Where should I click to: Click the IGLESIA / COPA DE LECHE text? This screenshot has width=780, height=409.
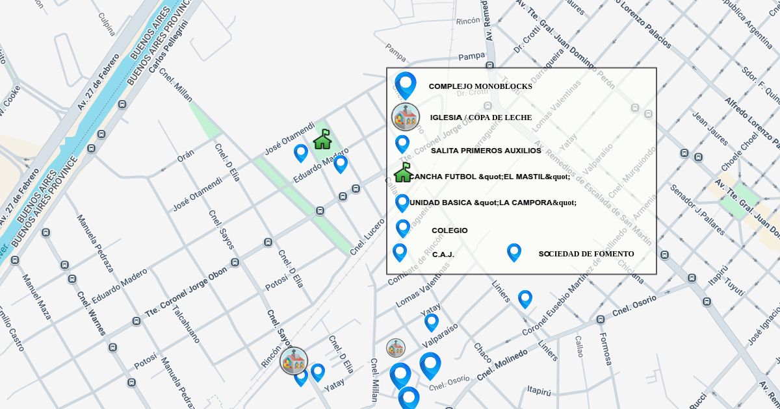tap(480, 118)
